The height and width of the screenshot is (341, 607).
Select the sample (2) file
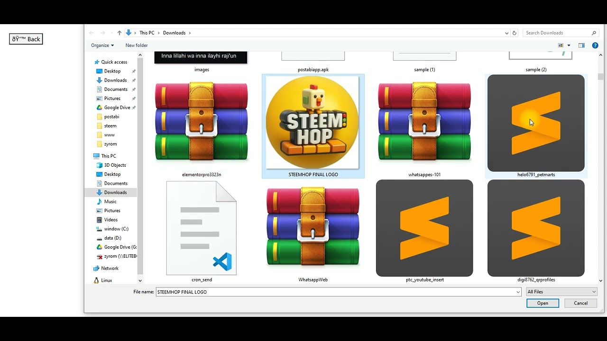pyautogui.click(x=536, y=62)
